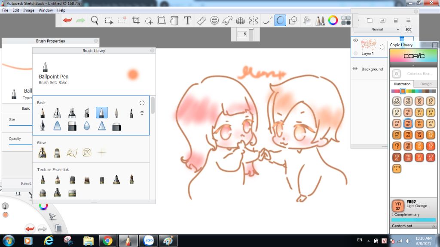Toggle the Layer1 lock circle
The width and height of the screenshot is (440, 247).
point(355,53)
